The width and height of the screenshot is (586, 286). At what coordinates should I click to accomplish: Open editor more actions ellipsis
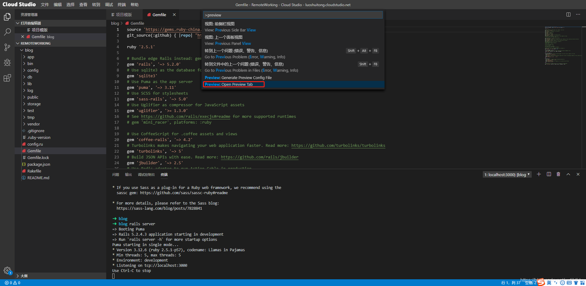(x=578, y=14)
